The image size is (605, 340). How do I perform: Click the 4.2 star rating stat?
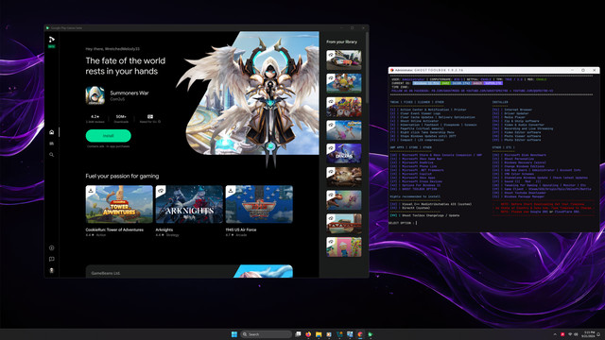click(95, 118)
